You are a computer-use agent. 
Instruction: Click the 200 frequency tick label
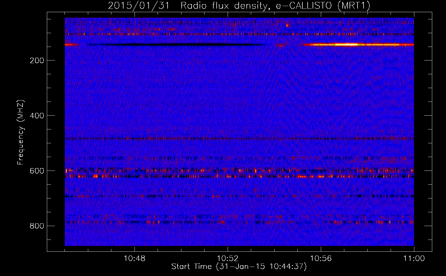click(37, 60)
